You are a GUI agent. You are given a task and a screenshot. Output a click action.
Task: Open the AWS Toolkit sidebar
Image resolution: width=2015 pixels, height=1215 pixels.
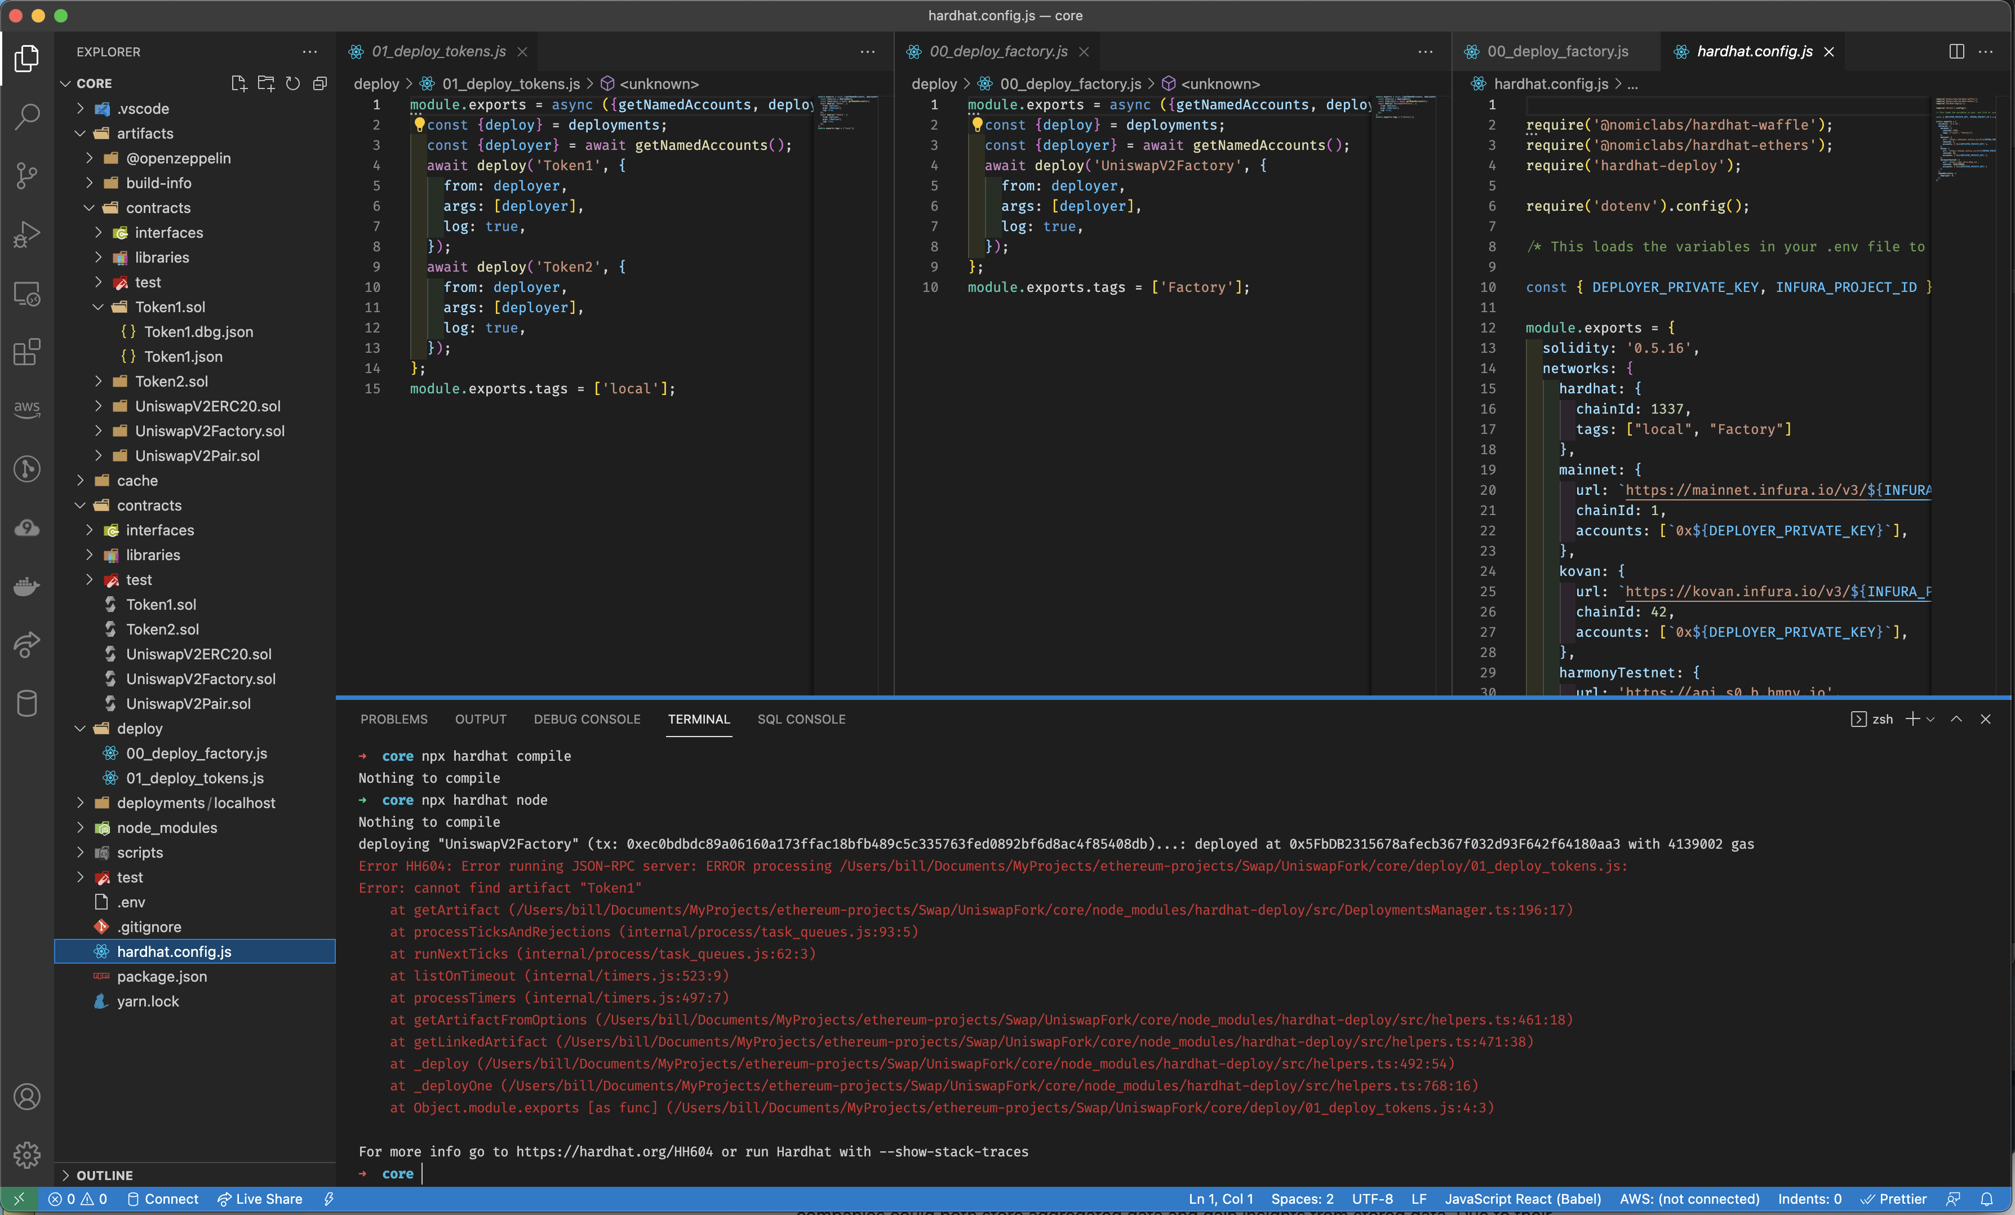[27, 410]
